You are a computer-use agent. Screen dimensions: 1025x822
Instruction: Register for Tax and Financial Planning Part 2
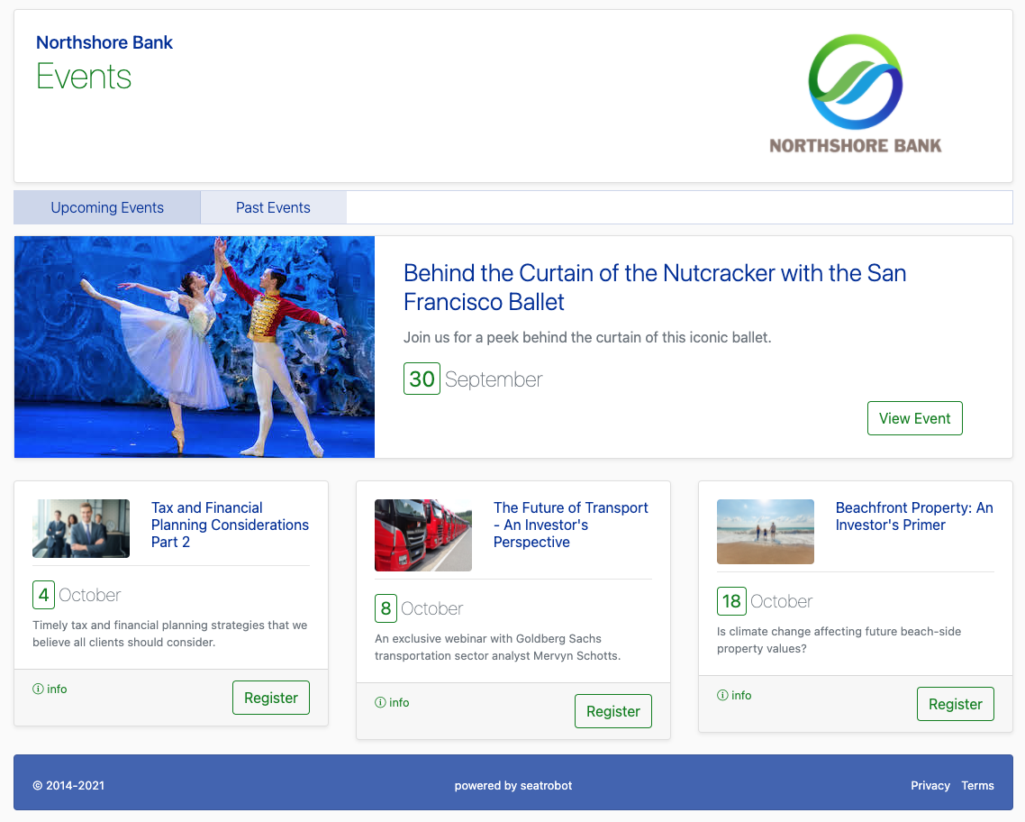[x=270, y=698]
